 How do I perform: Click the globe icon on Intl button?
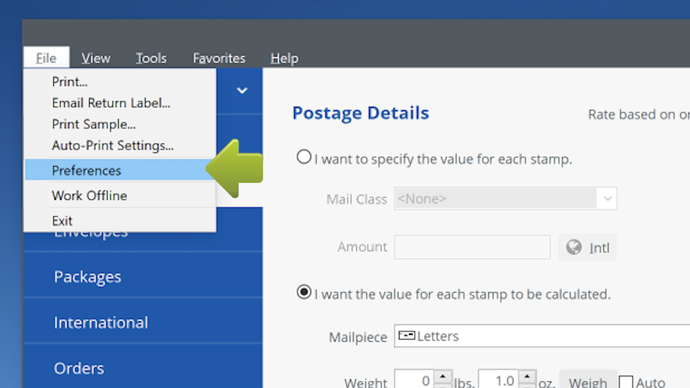coord(573,247)
